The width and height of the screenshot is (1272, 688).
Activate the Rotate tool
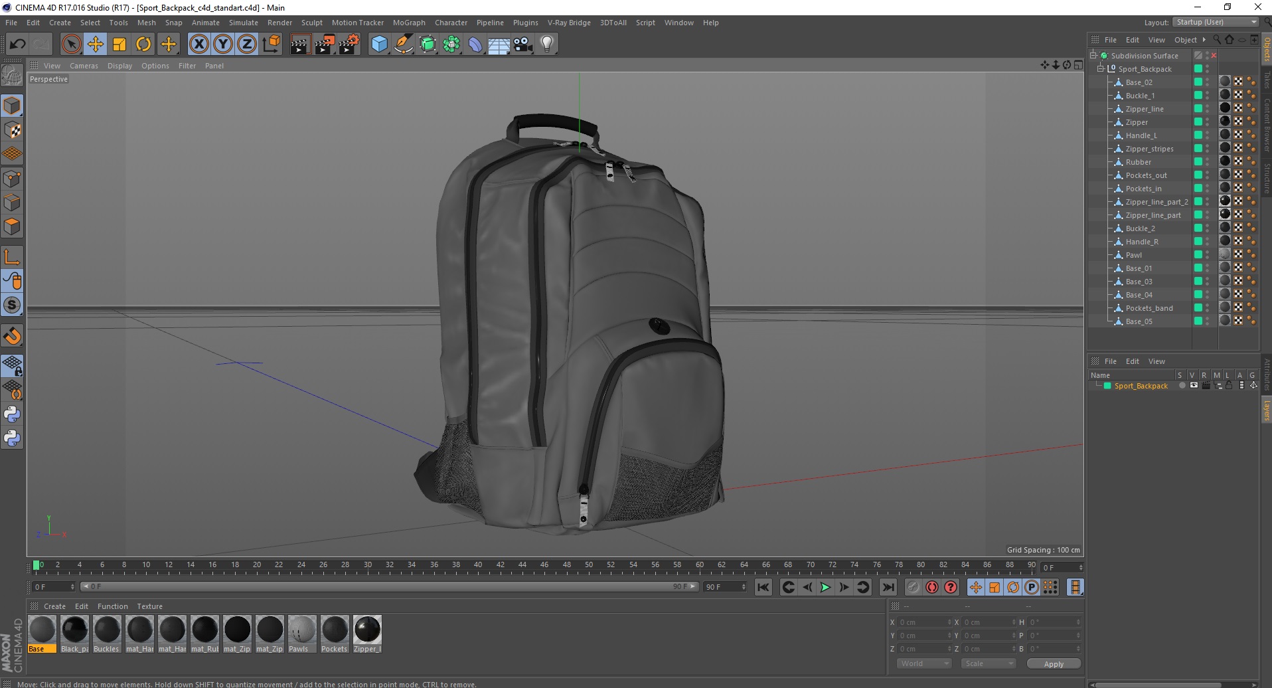coord(143,44)
